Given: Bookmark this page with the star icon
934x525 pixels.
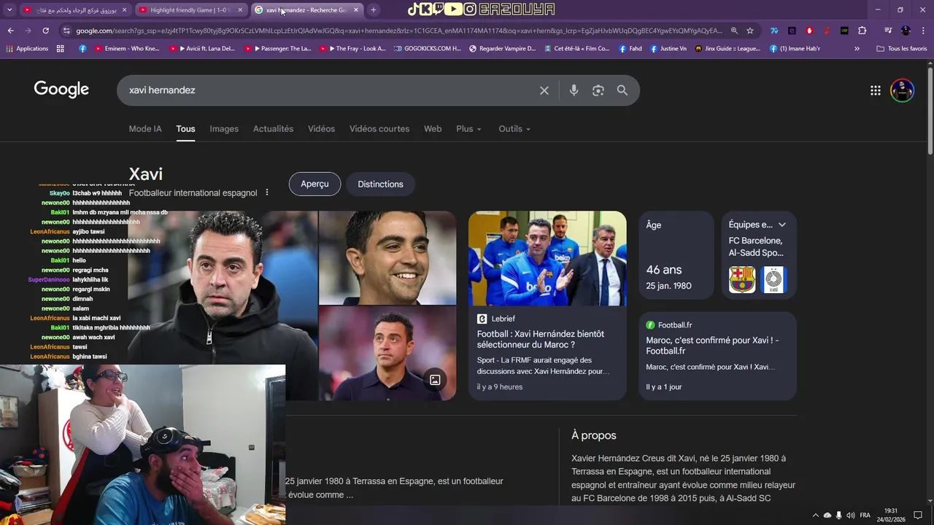Looking at the screenshot, I should click(x=750, y=31).
